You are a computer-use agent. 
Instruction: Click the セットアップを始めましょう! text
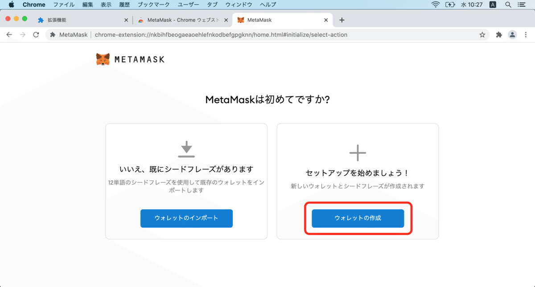click(x=358, y=172)
